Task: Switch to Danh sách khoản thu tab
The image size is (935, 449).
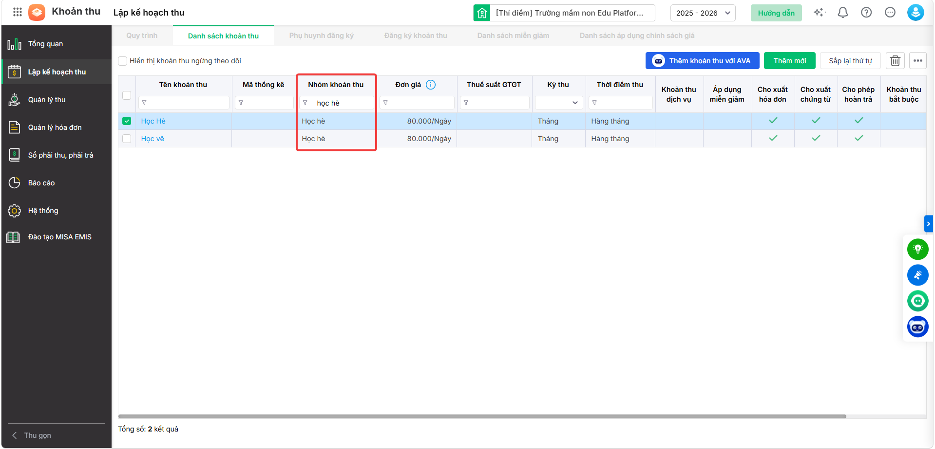Action: tap(223, 36)
